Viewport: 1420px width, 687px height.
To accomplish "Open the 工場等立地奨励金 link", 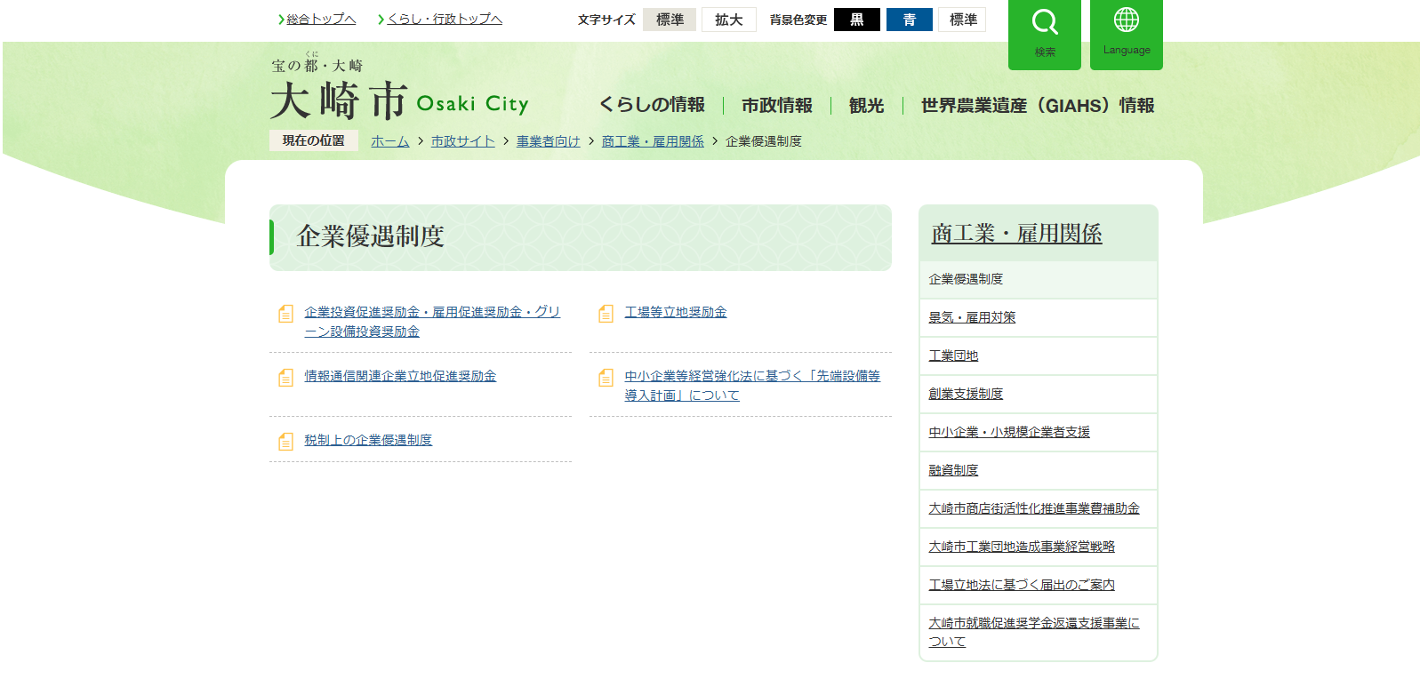I will pos(676,312).
